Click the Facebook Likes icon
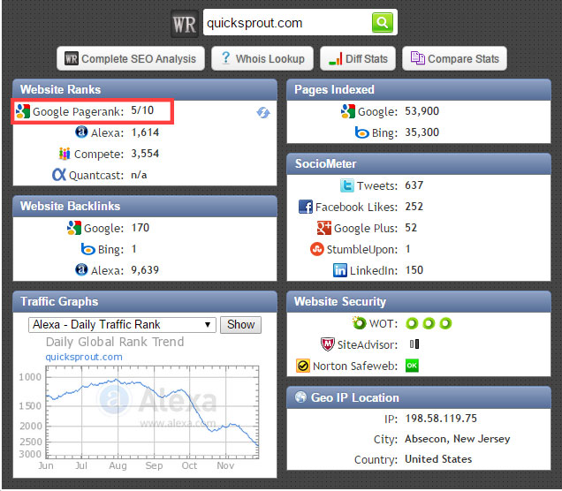562x491 pixels. 306,207
